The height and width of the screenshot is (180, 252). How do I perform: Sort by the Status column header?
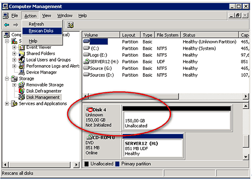(210, 35)
